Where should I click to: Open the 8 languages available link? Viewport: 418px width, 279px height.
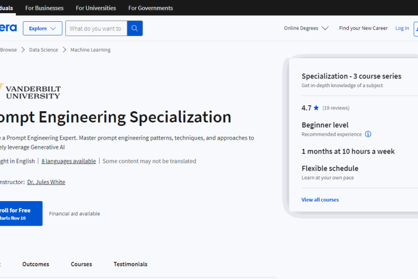69,161
